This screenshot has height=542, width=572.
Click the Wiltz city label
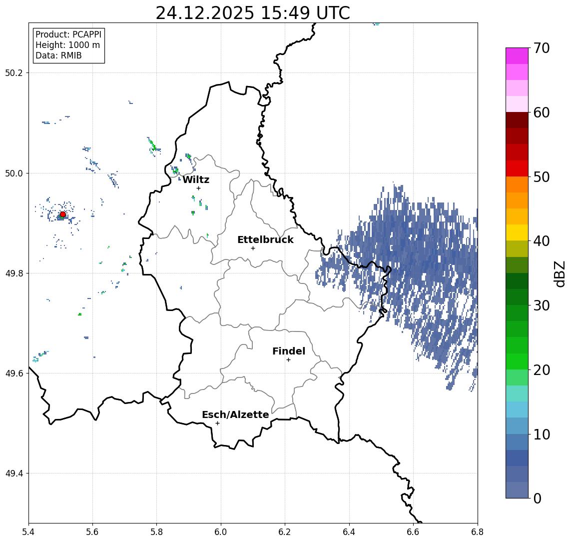click(x=196, y=179)
